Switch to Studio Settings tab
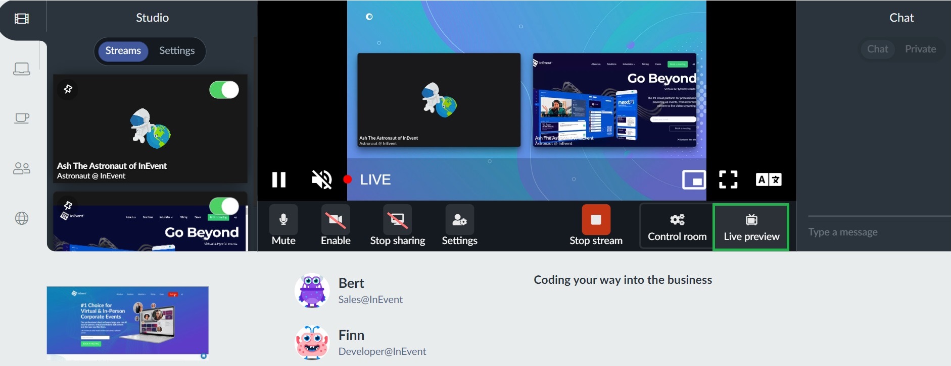Image resolution: width=951 pixels, height=366 pixels. click(177, 51)
